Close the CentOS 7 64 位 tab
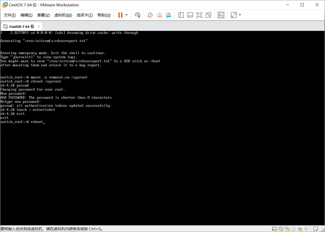The width and height of the screenshot is (325, 232). (39, 27)
